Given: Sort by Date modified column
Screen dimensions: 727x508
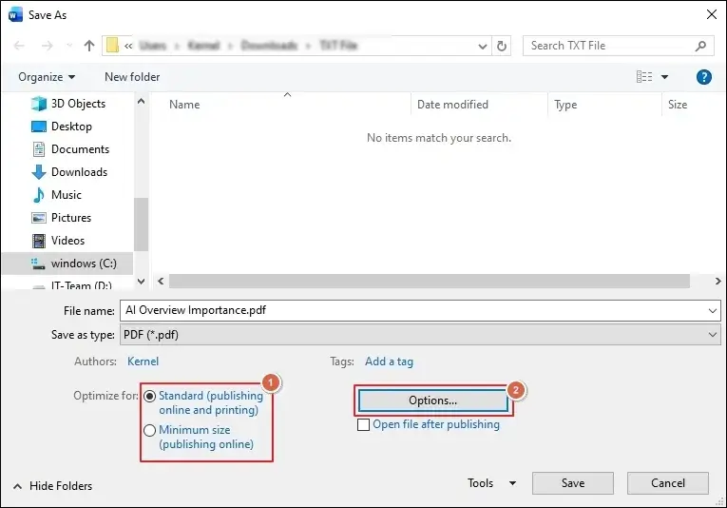Looking at the screenshot, I should [452, 105].
